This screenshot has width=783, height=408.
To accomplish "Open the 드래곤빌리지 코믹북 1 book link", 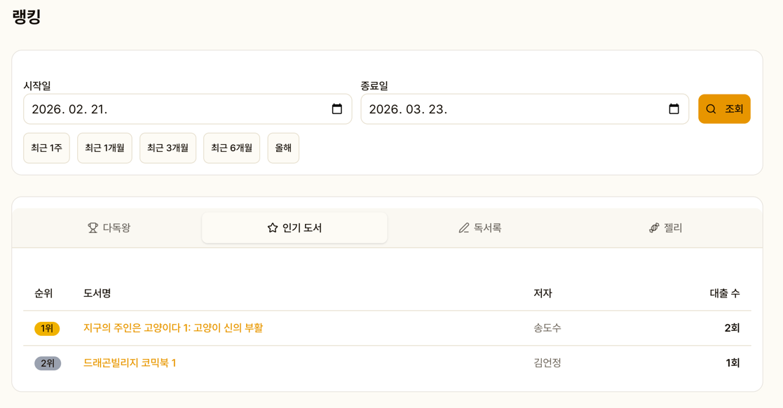I will click(130, 363).
